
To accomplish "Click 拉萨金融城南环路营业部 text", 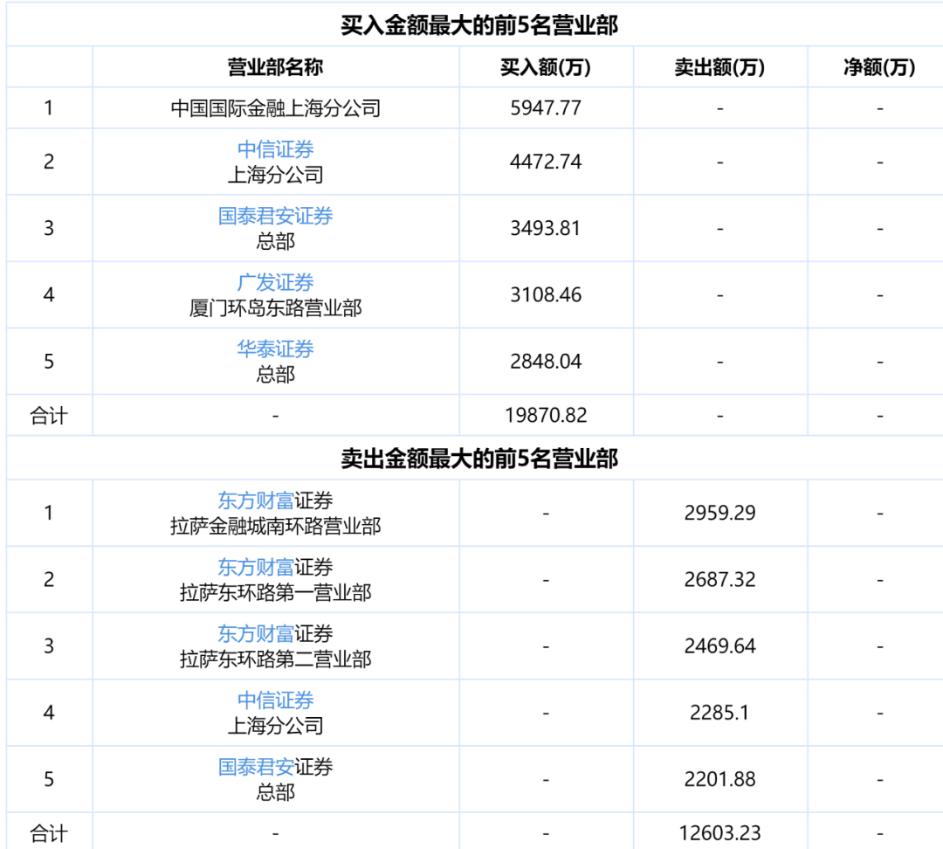I will [275, 526].
